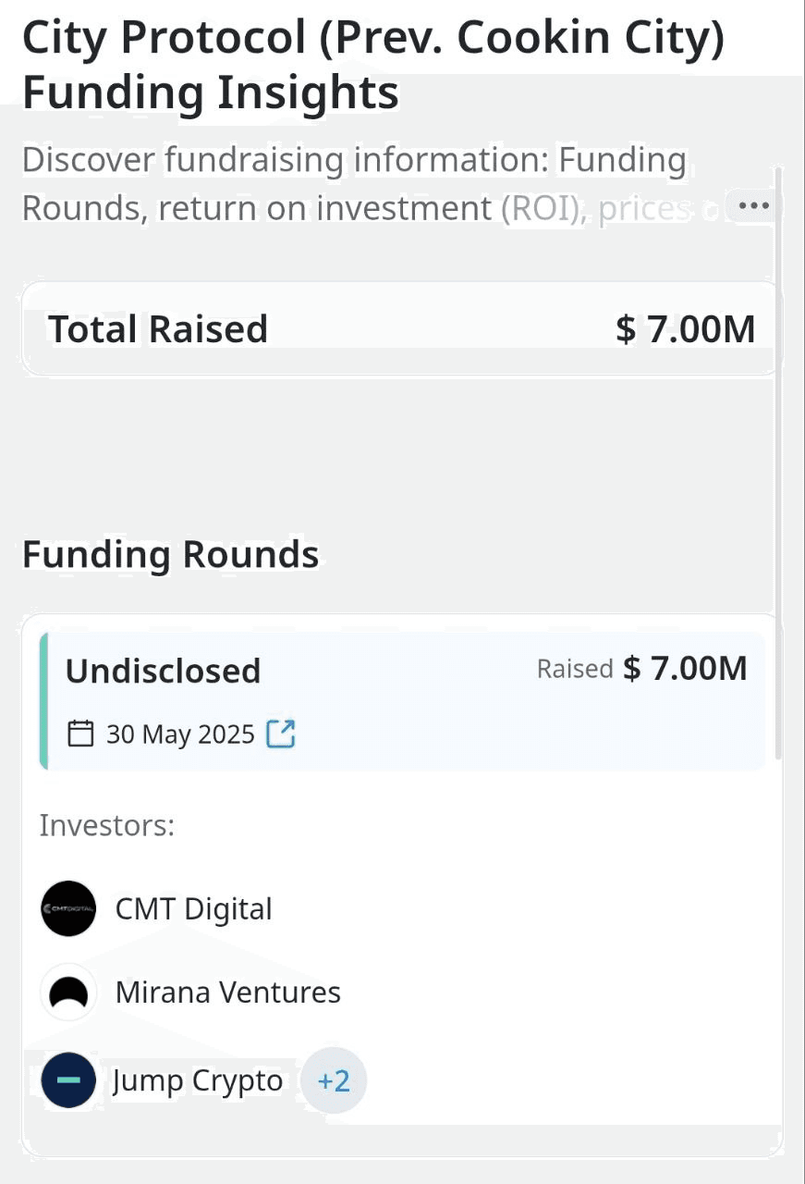Viewport: 805px width, 1184px height.
Task: Open the Mirana Ventures investor name link
Action: click(x=227, y=993)
